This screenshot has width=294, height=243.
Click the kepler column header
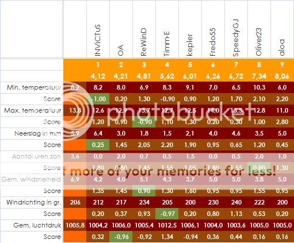pyautogui.click(x=190, y=45)
